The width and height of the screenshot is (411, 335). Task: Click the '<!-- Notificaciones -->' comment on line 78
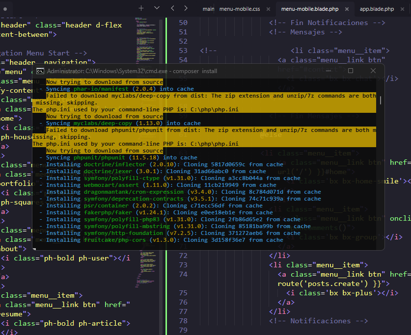click(x=319, y=321)
